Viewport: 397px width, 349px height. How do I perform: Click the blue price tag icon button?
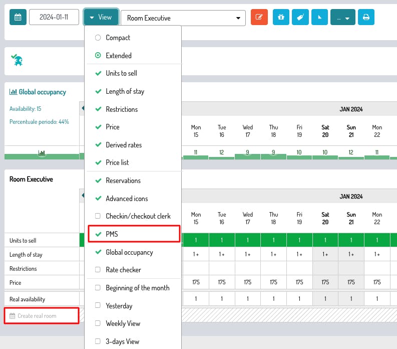click(x=300, y=17)
